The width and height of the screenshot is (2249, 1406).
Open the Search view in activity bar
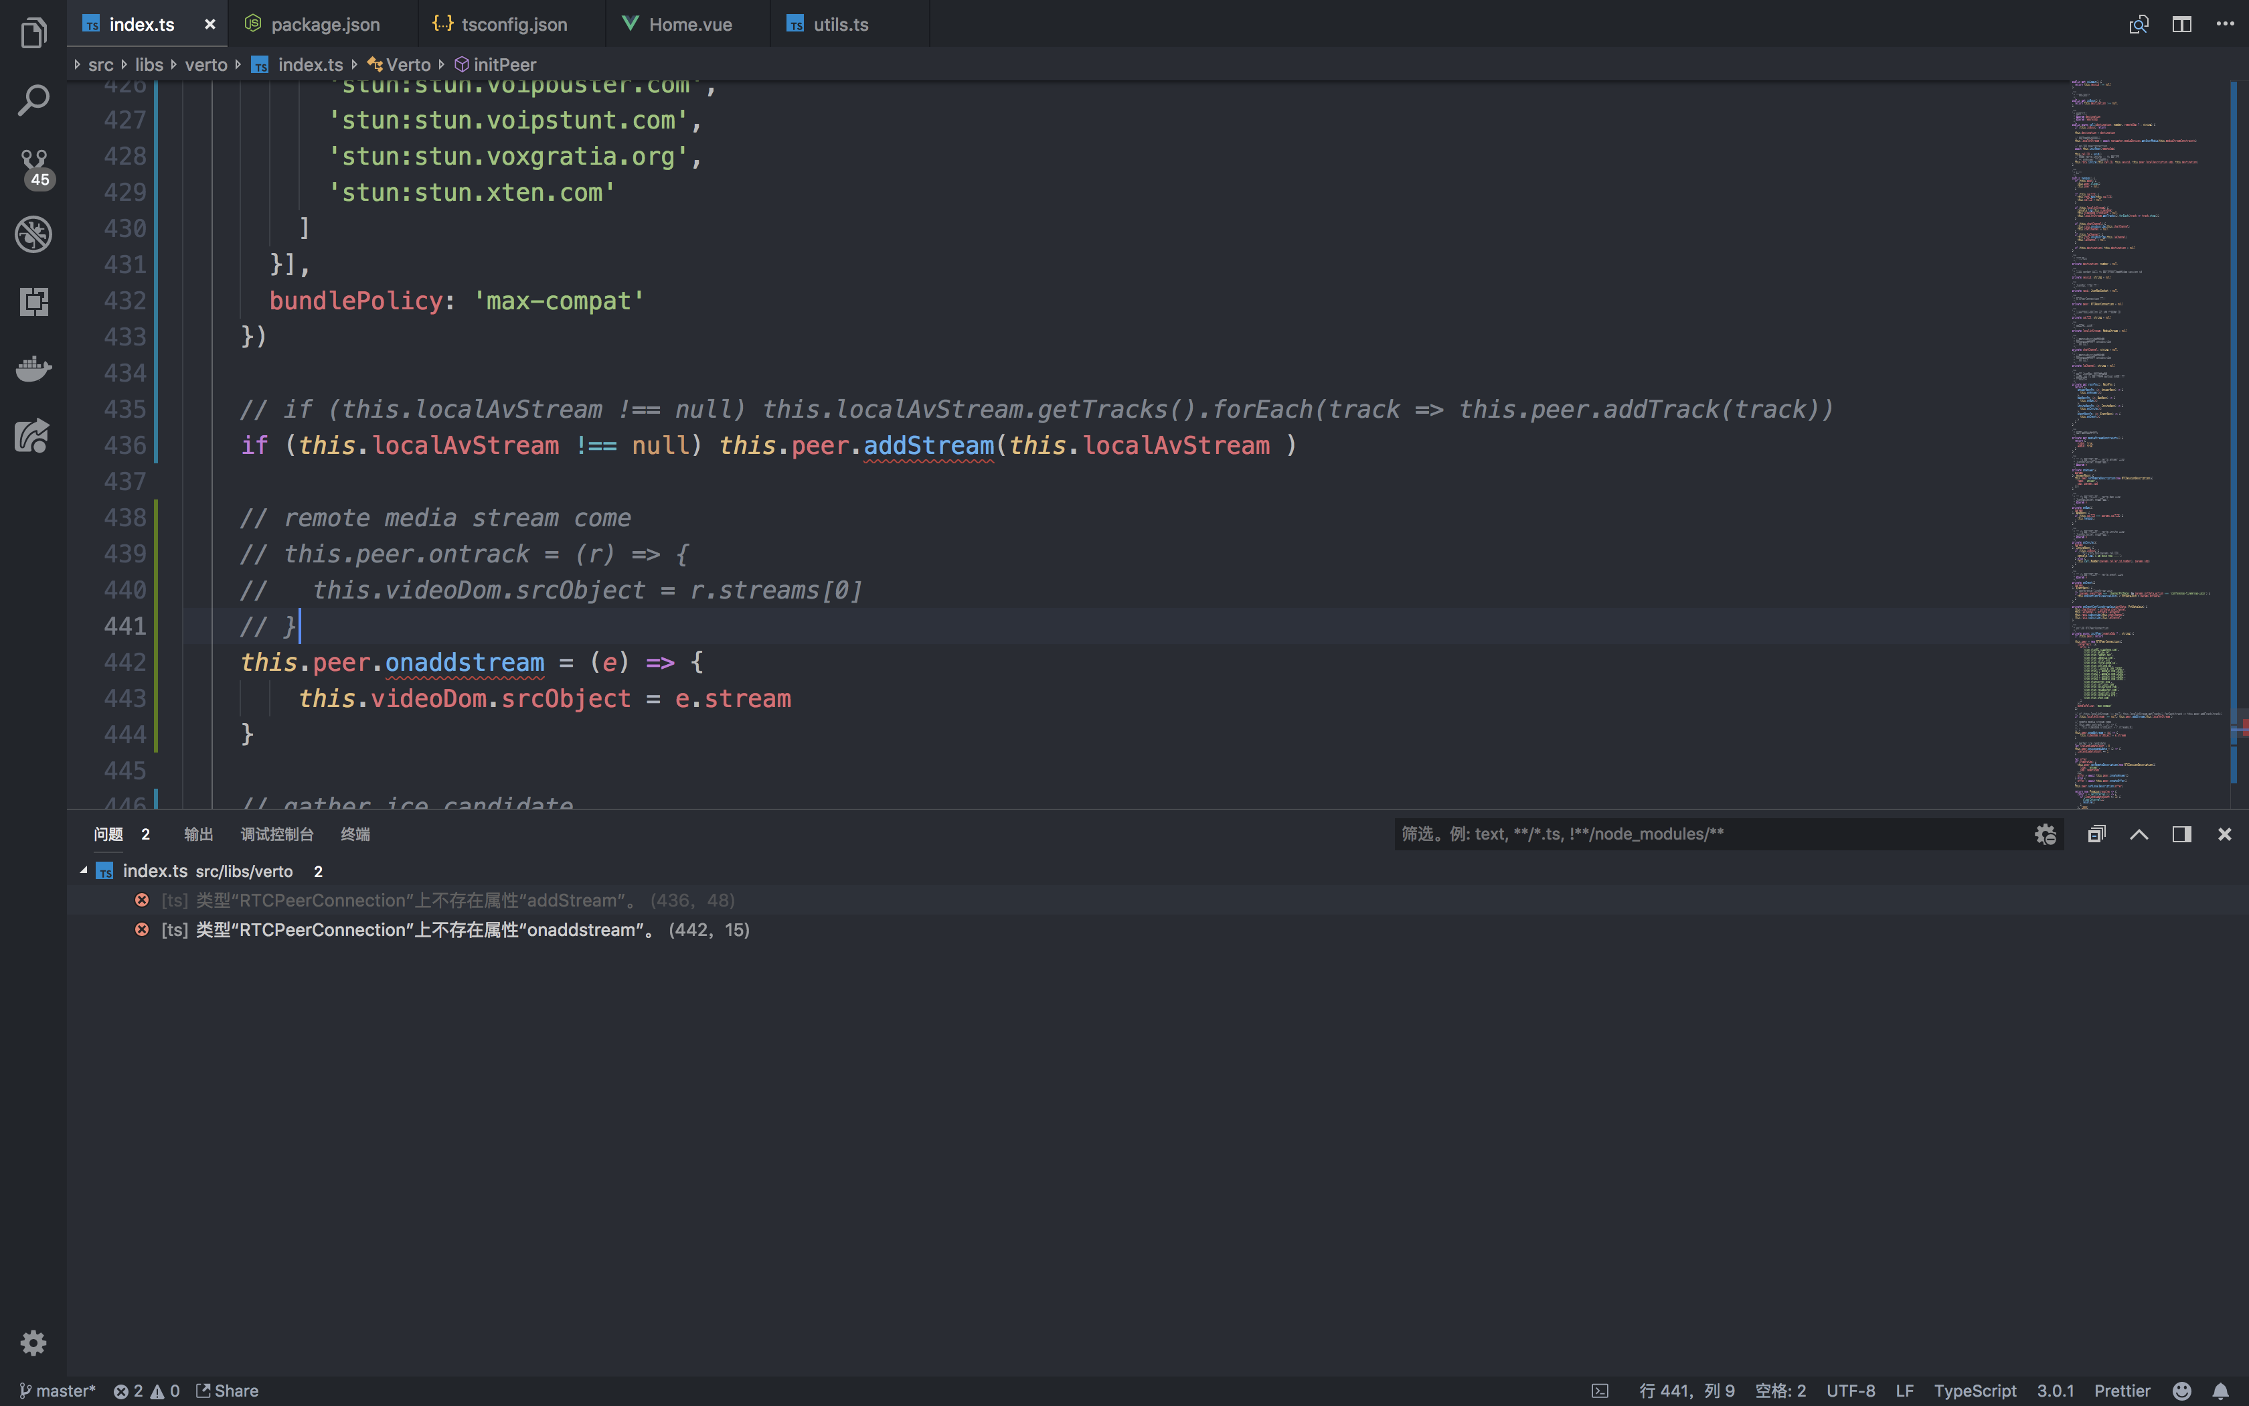[x=33, y=100]
